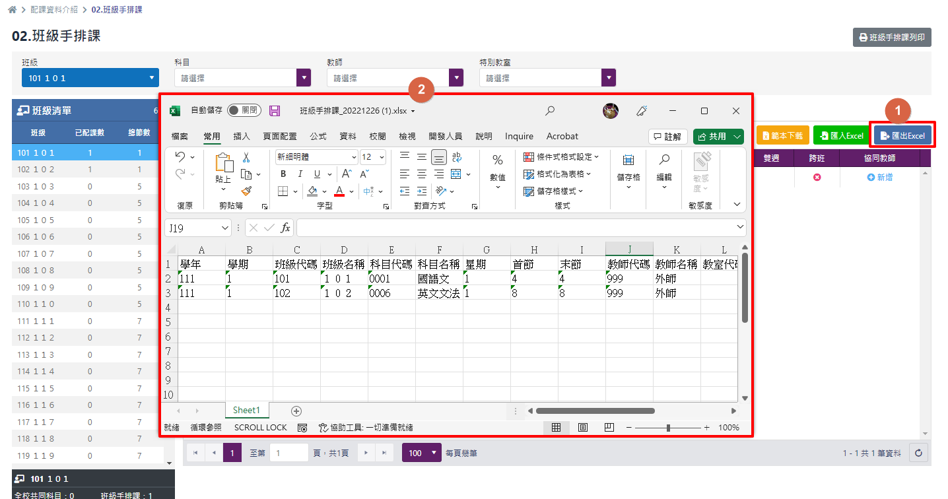The width and height of the screenshot is (948, 499).
Task: Insert a function with the fx button
Action: pos(285,228)
